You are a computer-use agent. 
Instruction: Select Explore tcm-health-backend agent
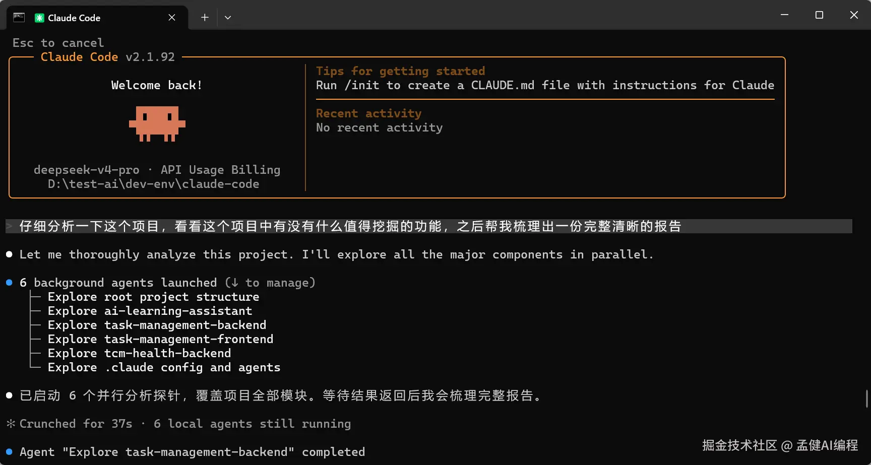(139, 353)
